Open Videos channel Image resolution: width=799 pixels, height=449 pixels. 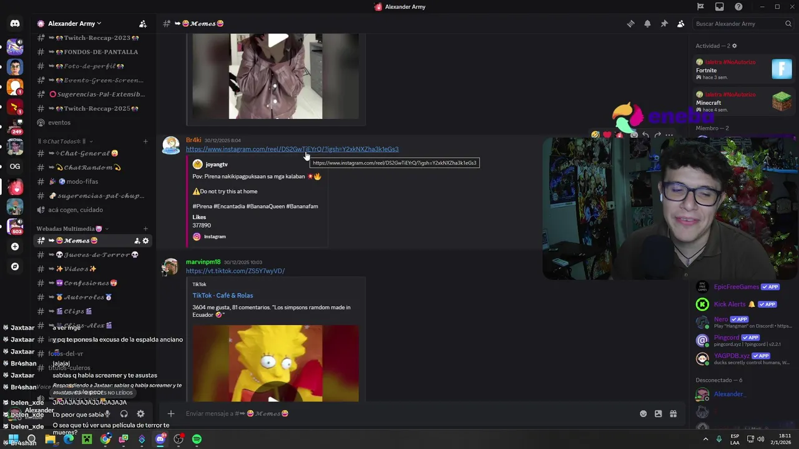[x=92, y=269]
